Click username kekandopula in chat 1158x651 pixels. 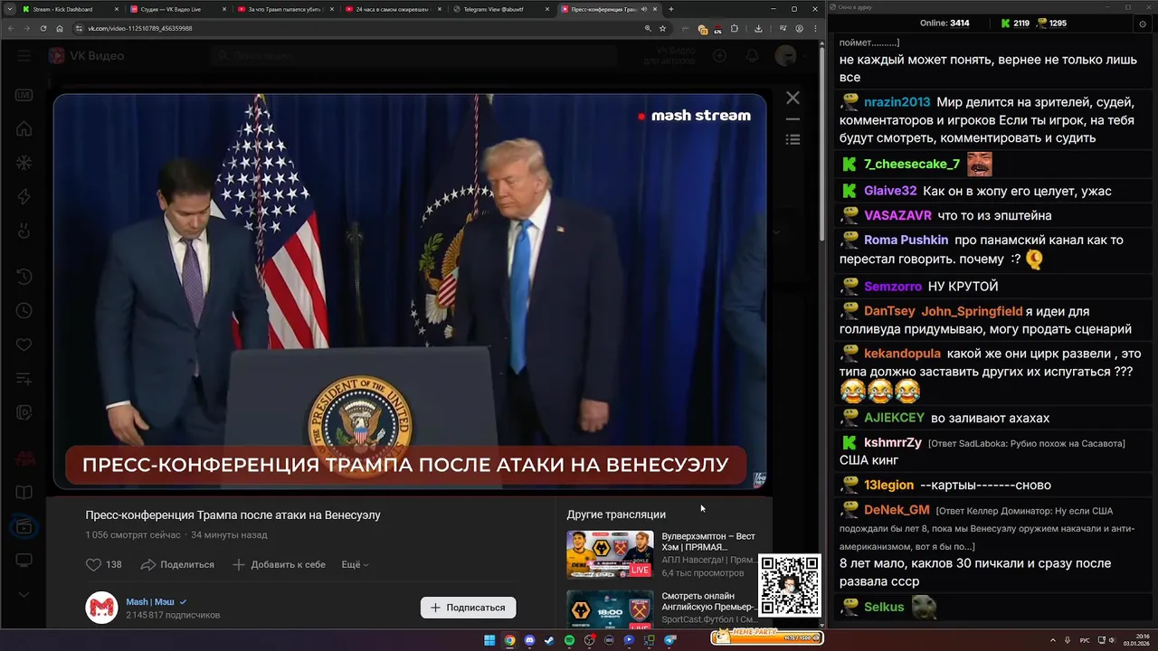pos(902,354)
